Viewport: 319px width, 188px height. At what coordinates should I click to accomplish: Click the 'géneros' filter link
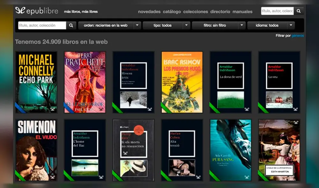pos(297,36)
